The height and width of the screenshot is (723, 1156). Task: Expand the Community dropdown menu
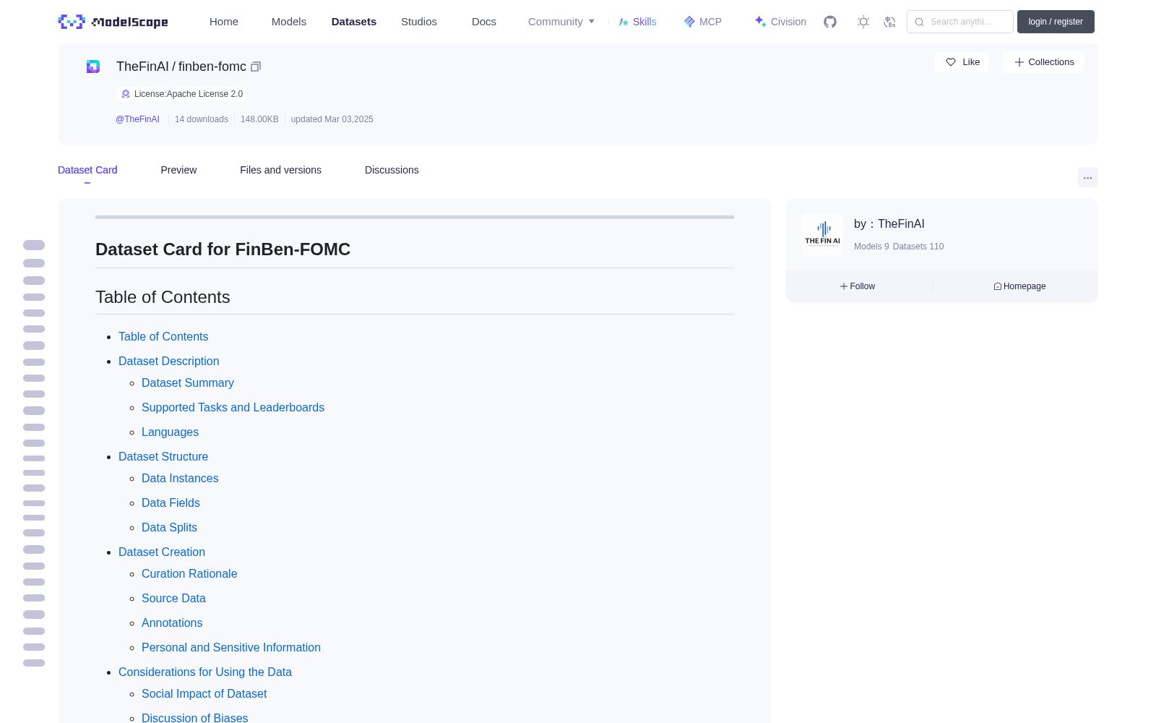coord(561,22)
